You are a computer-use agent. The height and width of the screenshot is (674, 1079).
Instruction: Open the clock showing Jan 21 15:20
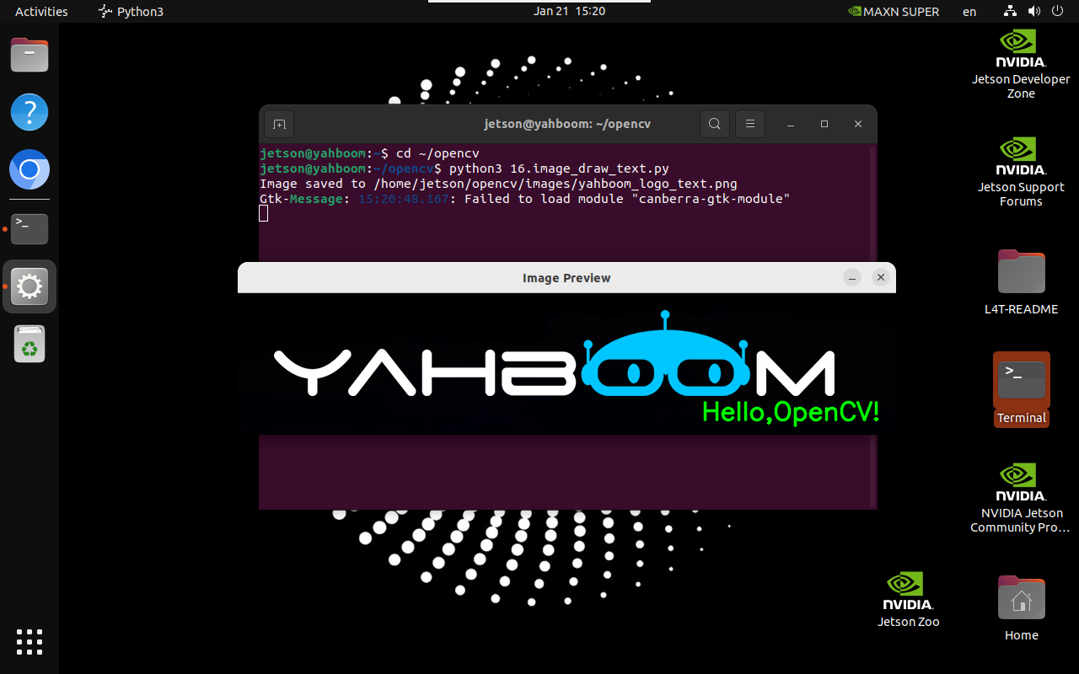(x=569, y=11)
